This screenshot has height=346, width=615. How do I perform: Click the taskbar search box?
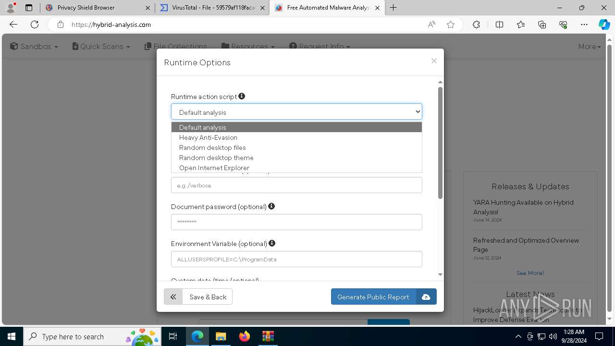[x=92, y=336]
